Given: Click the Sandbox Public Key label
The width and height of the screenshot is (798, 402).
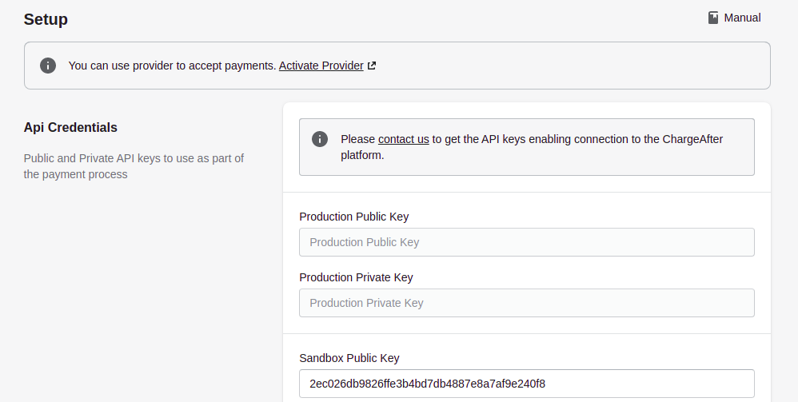Looking at the screenshot, I should 349,358.
